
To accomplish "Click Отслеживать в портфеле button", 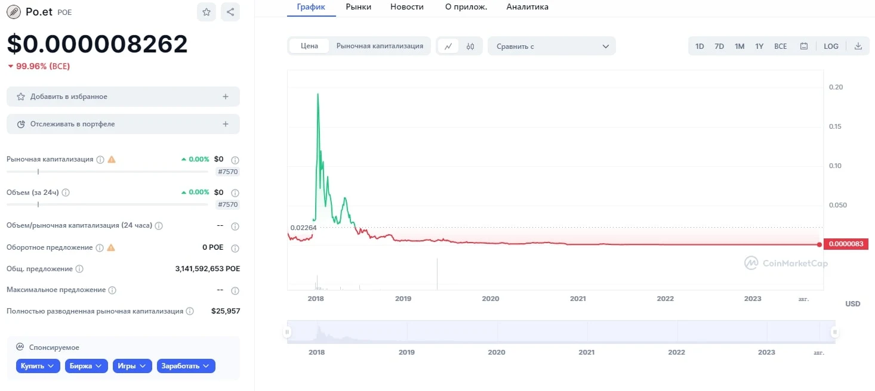I will coord(123,124).
